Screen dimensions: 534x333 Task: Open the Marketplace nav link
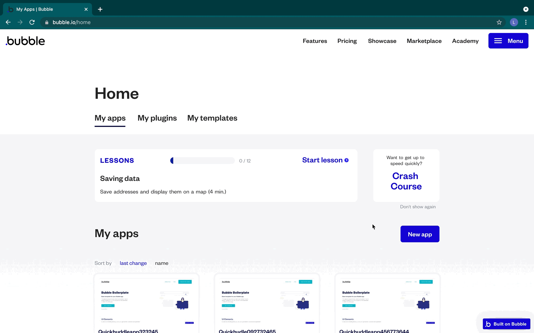pyautogui.click(x=424, y=41)
